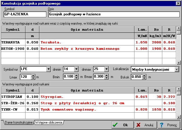The image size is (182, 130).
Task: Open the dnmin diameter dropdown
Action: (76, 69)
